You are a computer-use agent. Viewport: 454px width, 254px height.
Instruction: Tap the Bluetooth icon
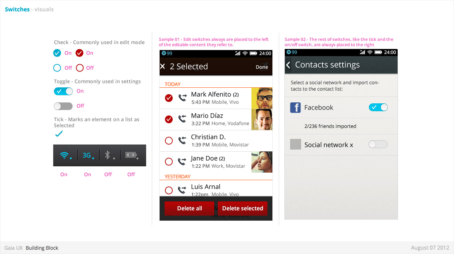click(108, 155)
